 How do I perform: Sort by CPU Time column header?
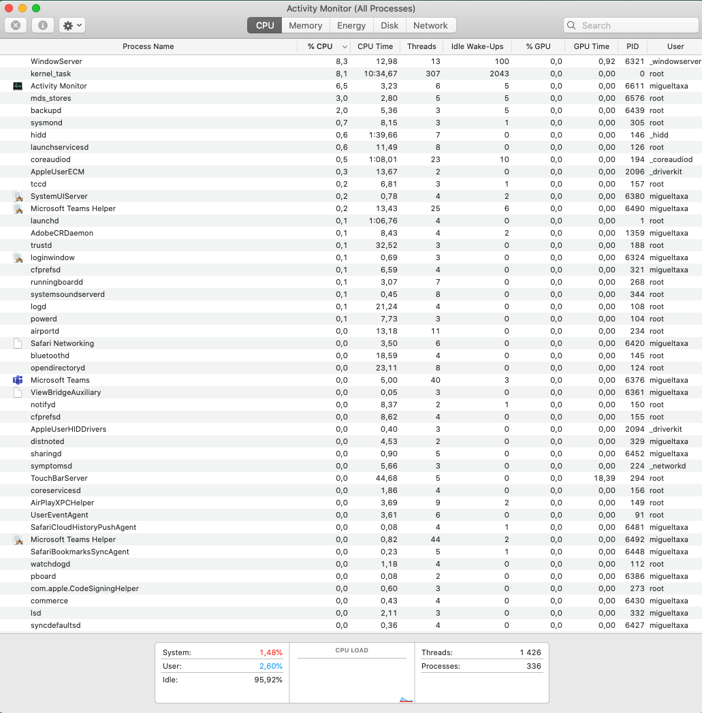click(x=375, y=46)
